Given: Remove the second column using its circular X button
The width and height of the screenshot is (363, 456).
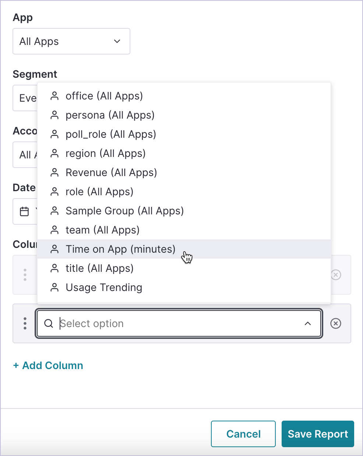Looking at the screenshot, I should pyautogui.click(x=335, y=323).
